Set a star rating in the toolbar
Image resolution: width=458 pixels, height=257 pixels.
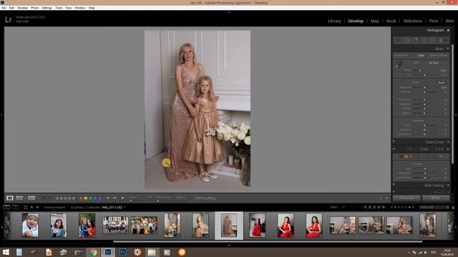point(65,198)
